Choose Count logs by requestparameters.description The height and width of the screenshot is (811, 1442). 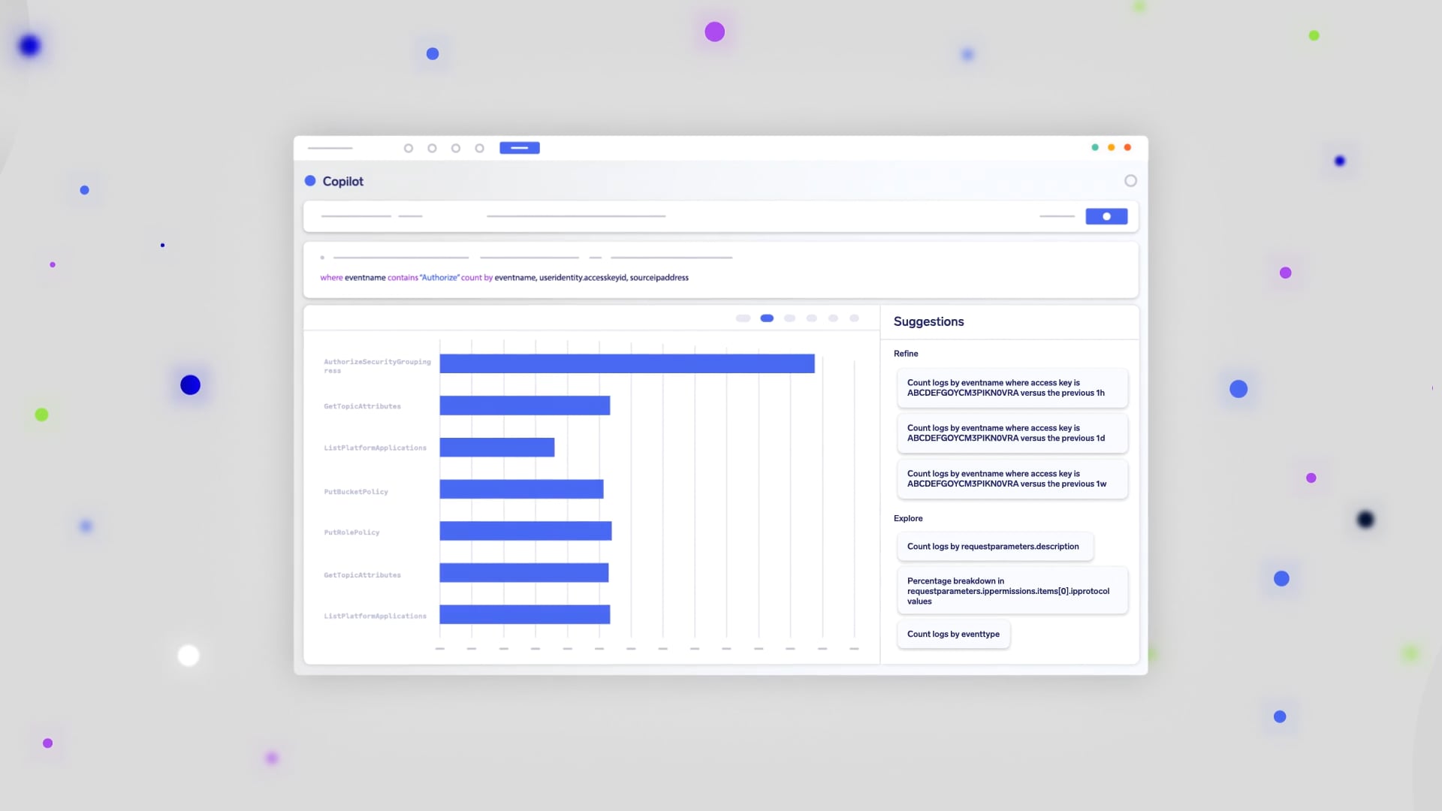tap(994, 547)
